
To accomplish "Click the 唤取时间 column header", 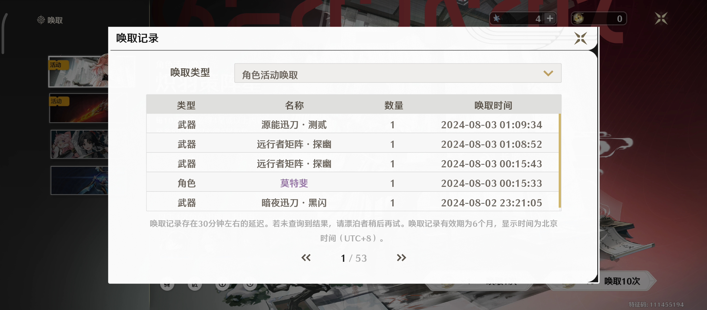I will pos(493,105).
